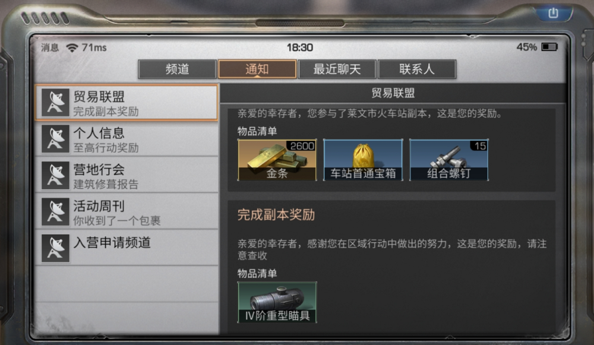Screen dimensions: 594x345
Task: Open the 营地行会 建筑修葺报告 notification
Action: click(127, 176)
